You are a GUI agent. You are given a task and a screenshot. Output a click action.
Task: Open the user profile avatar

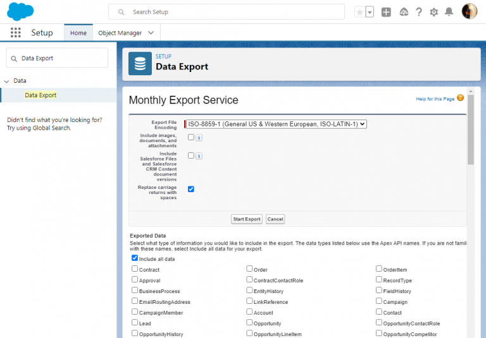[469, 11]
